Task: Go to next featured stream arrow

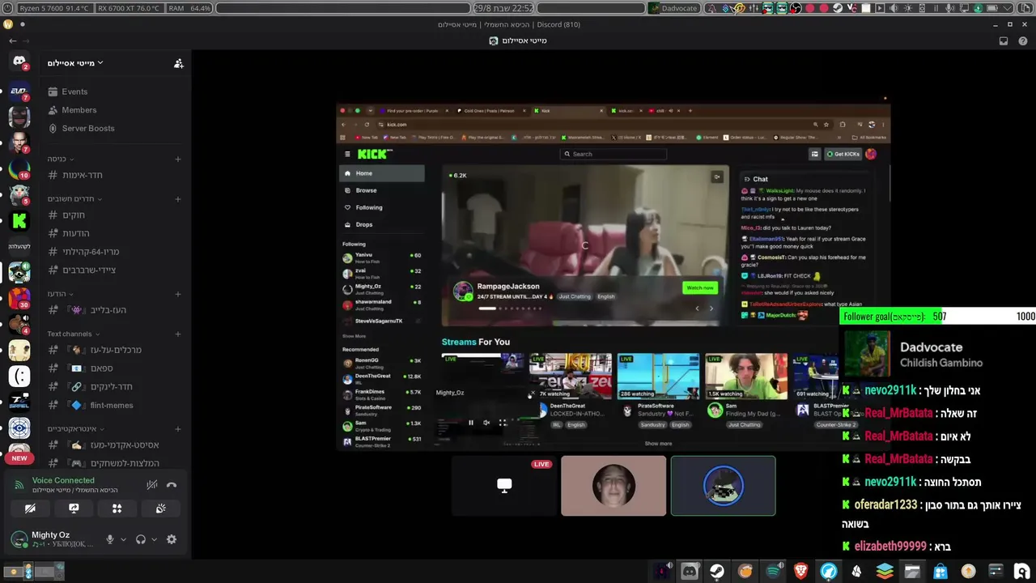Action: pos(711,309)
